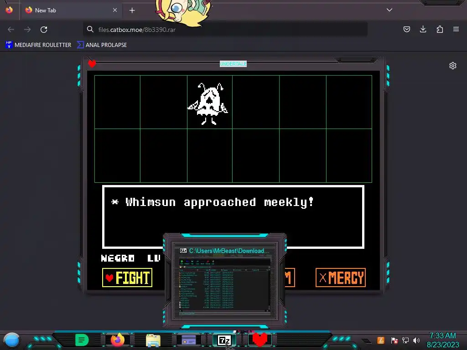The image size is (467, 350).
Task: Click the 7-Zip preview title path text
Action: [229, 251]
